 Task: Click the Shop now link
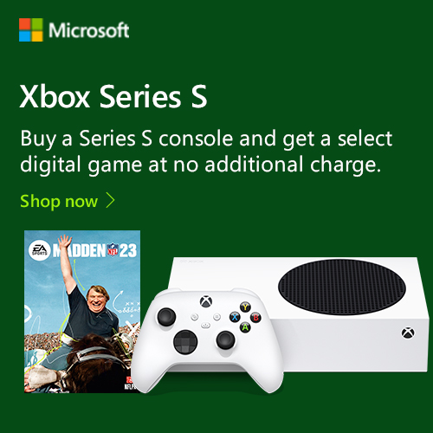point(59,201)
